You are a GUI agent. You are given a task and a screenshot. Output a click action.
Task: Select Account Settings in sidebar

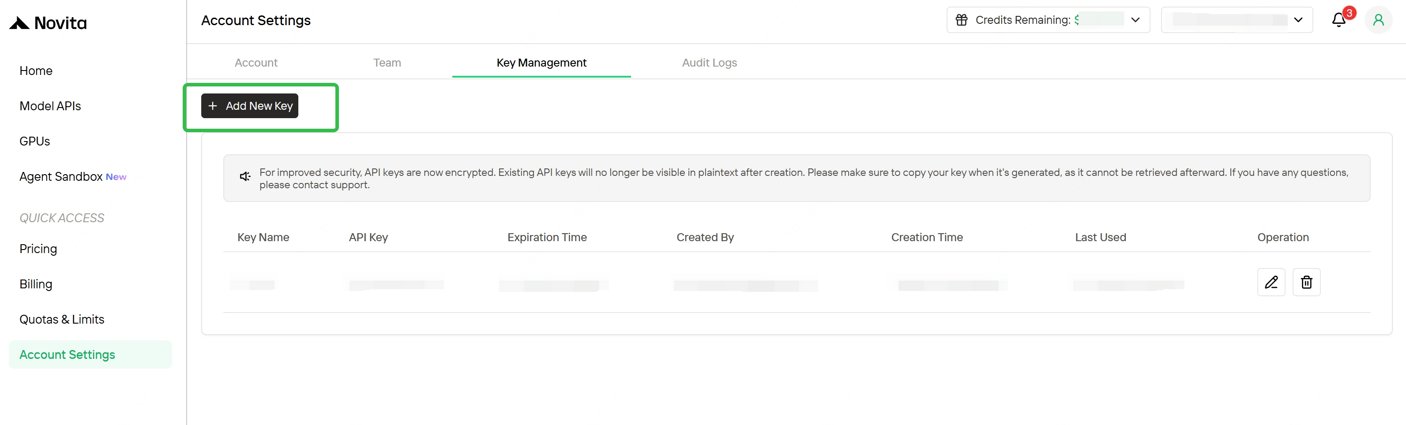pos(90,354)
